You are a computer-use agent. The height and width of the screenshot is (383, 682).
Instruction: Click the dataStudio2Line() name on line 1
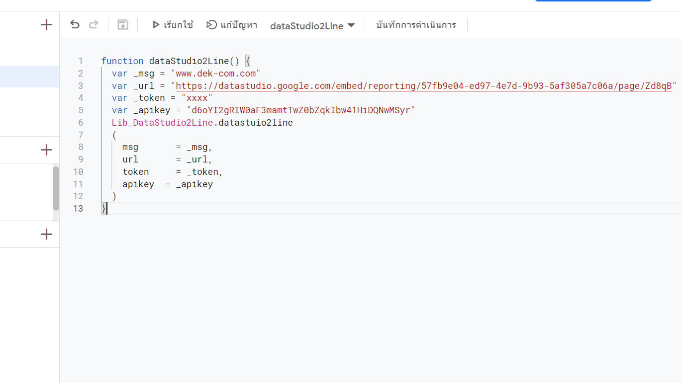(x=195, y=61)
